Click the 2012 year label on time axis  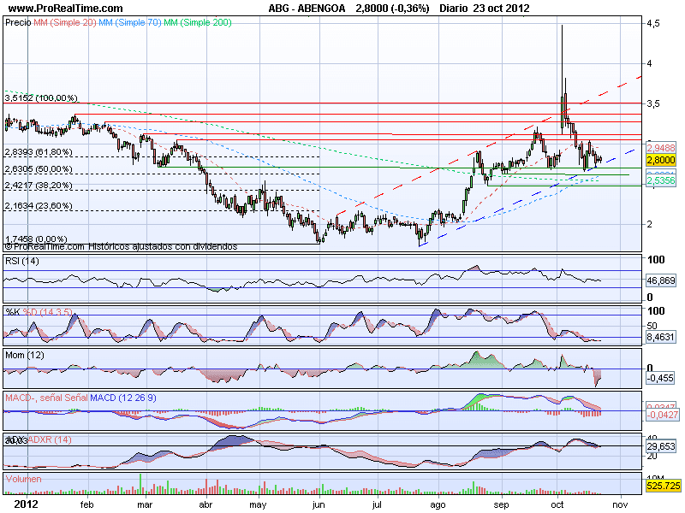[27, 504]
